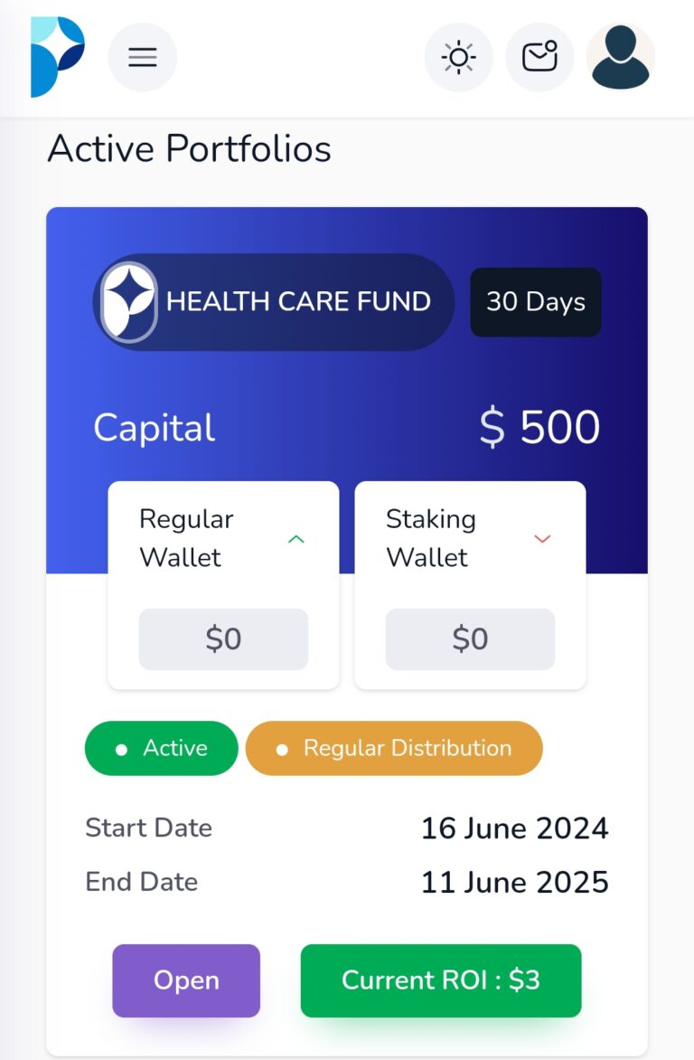Viewport: 694px width, 1060px height.
Task: Click the Staking Wallet $0 amount field
Action: [470, 639]
